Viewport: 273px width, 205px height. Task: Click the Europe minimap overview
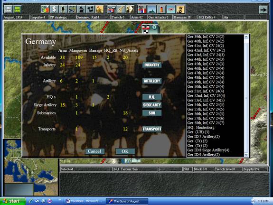pos(31,168)
